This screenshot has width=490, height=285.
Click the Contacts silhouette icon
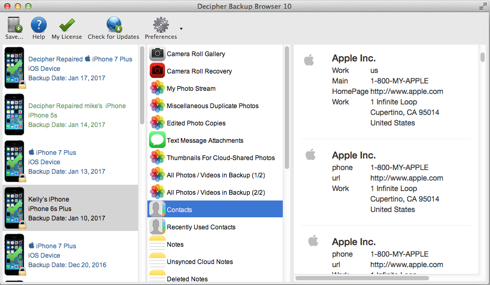pyautogui.click(x=157, y=209)
